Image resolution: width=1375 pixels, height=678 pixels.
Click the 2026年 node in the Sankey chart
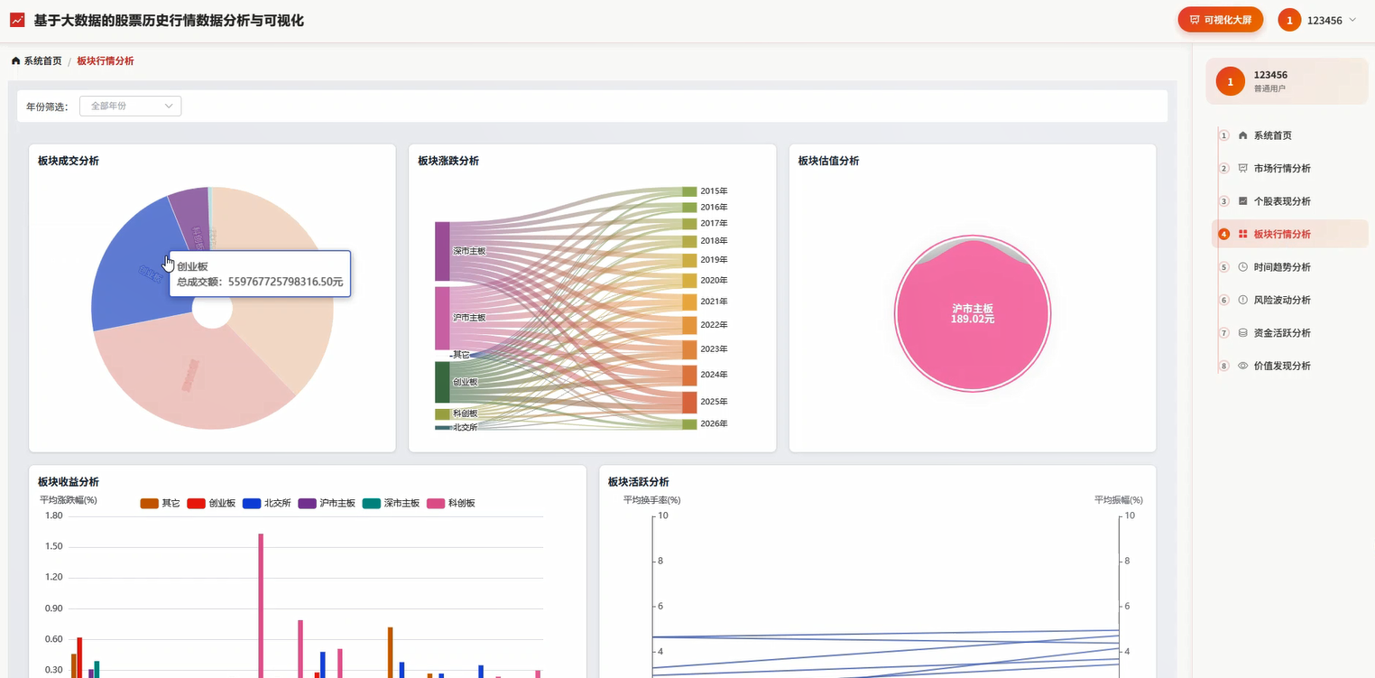tap(689, 423)
